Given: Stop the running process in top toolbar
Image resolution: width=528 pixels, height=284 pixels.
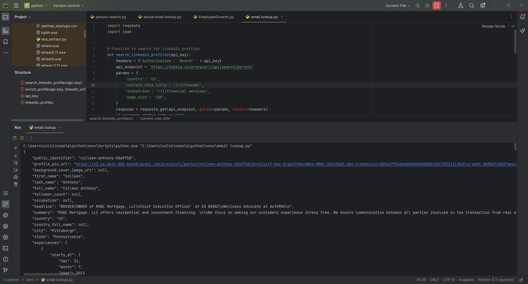Looking at the screenshot, I should (x=437, y=6).
